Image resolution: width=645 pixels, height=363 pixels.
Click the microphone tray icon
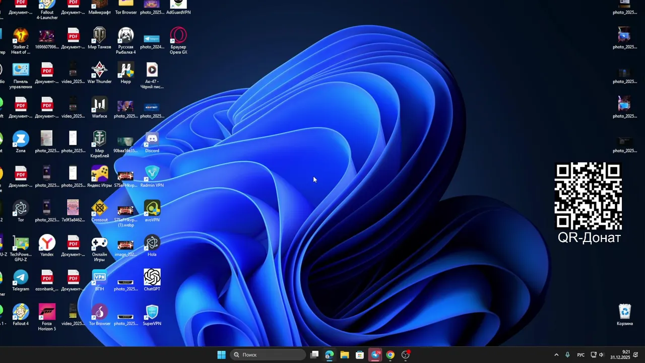point(567,355)
